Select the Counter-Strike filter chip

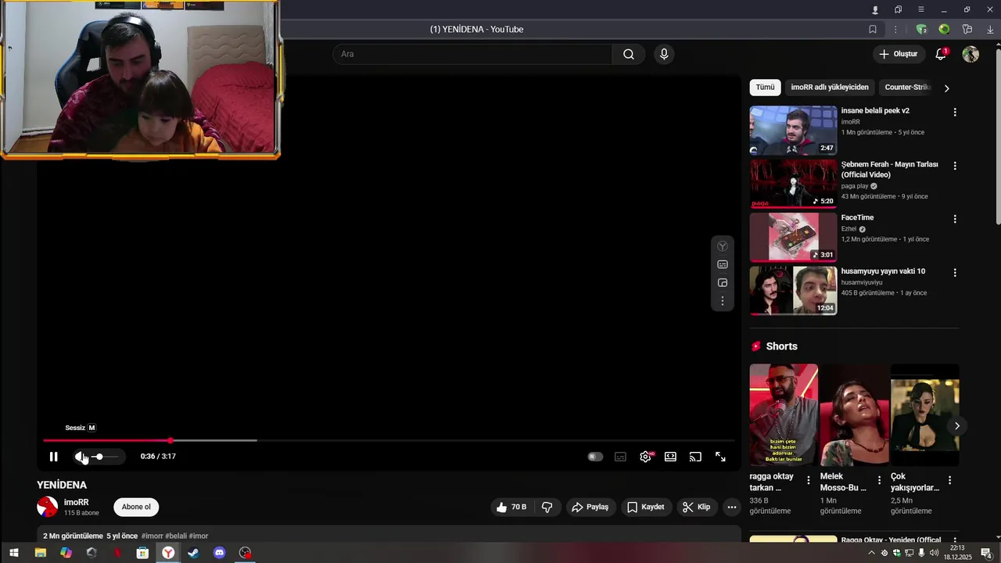tap(907, 88)
